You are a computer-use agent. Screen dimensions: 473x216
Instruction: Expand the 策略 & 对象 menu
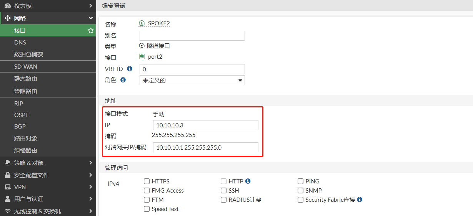tap(48, 163)
